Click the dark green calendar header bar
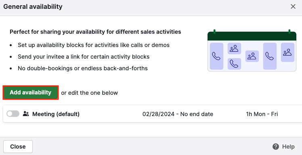This screenshot has height=155, width=302. pyautogui.click(x=252, y=36)
